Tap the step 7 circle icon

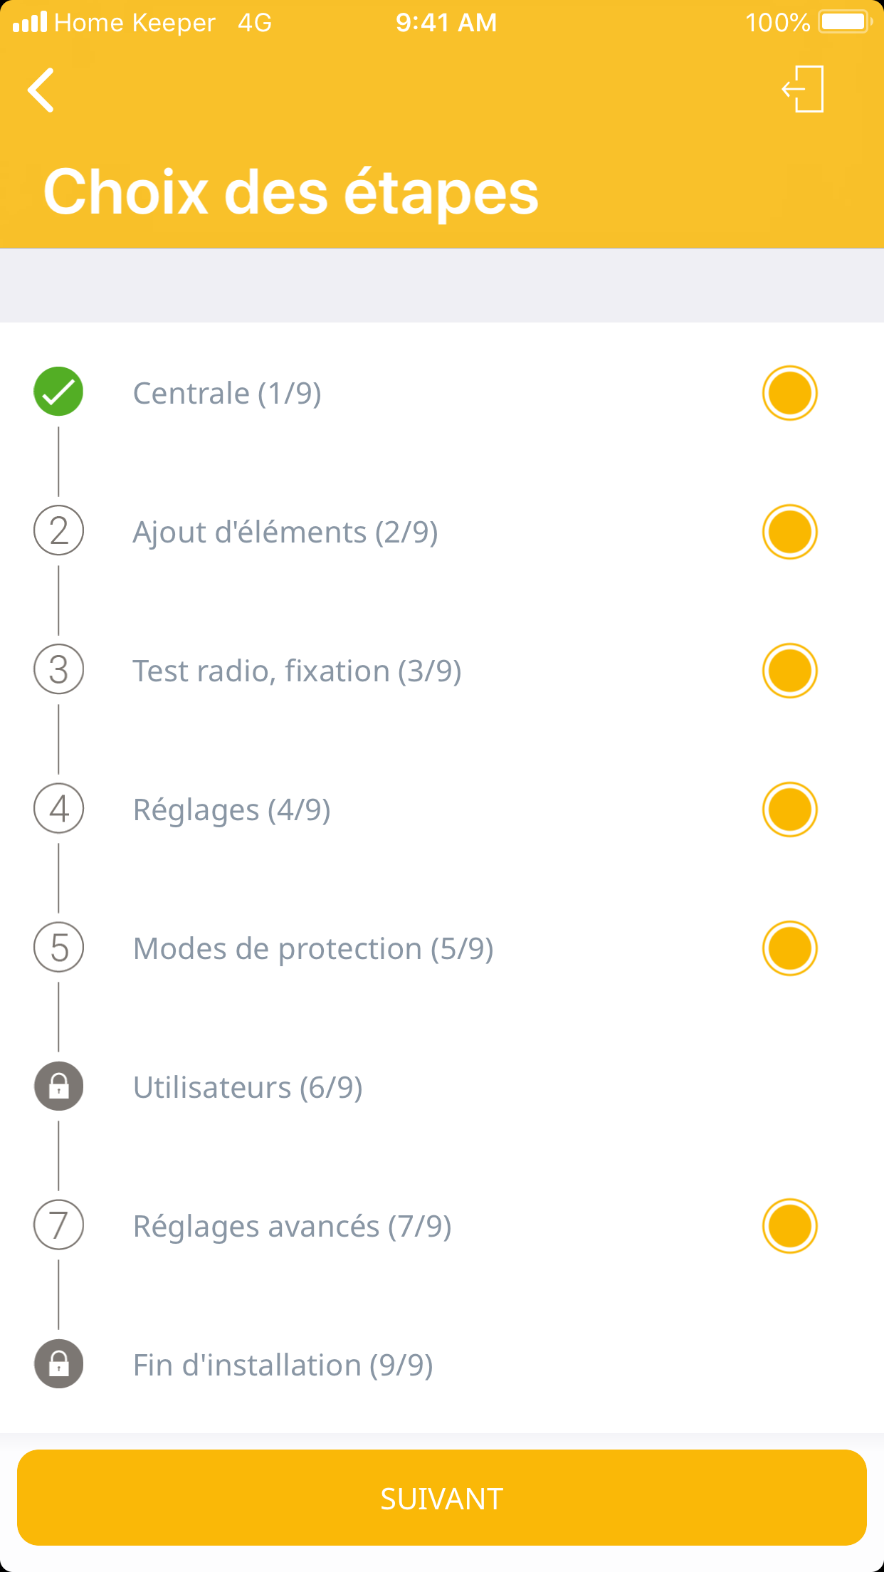coord(58,1225)
